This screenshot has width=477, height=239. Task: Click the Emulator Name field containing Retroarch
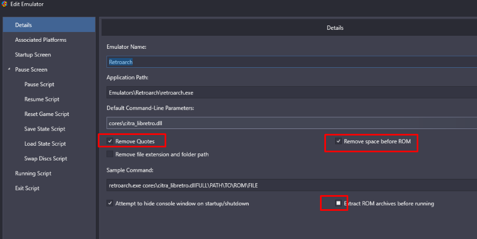pos(292,62)
